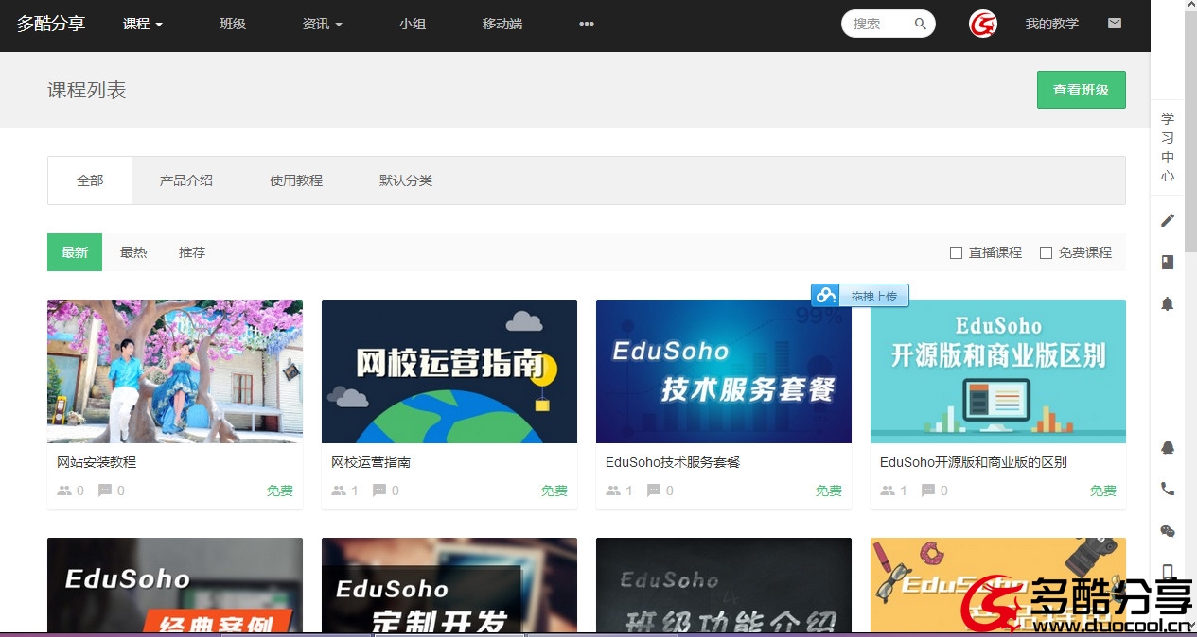
Task: Open the 网校运营指南 course title
Action: [x=371, y=462]
